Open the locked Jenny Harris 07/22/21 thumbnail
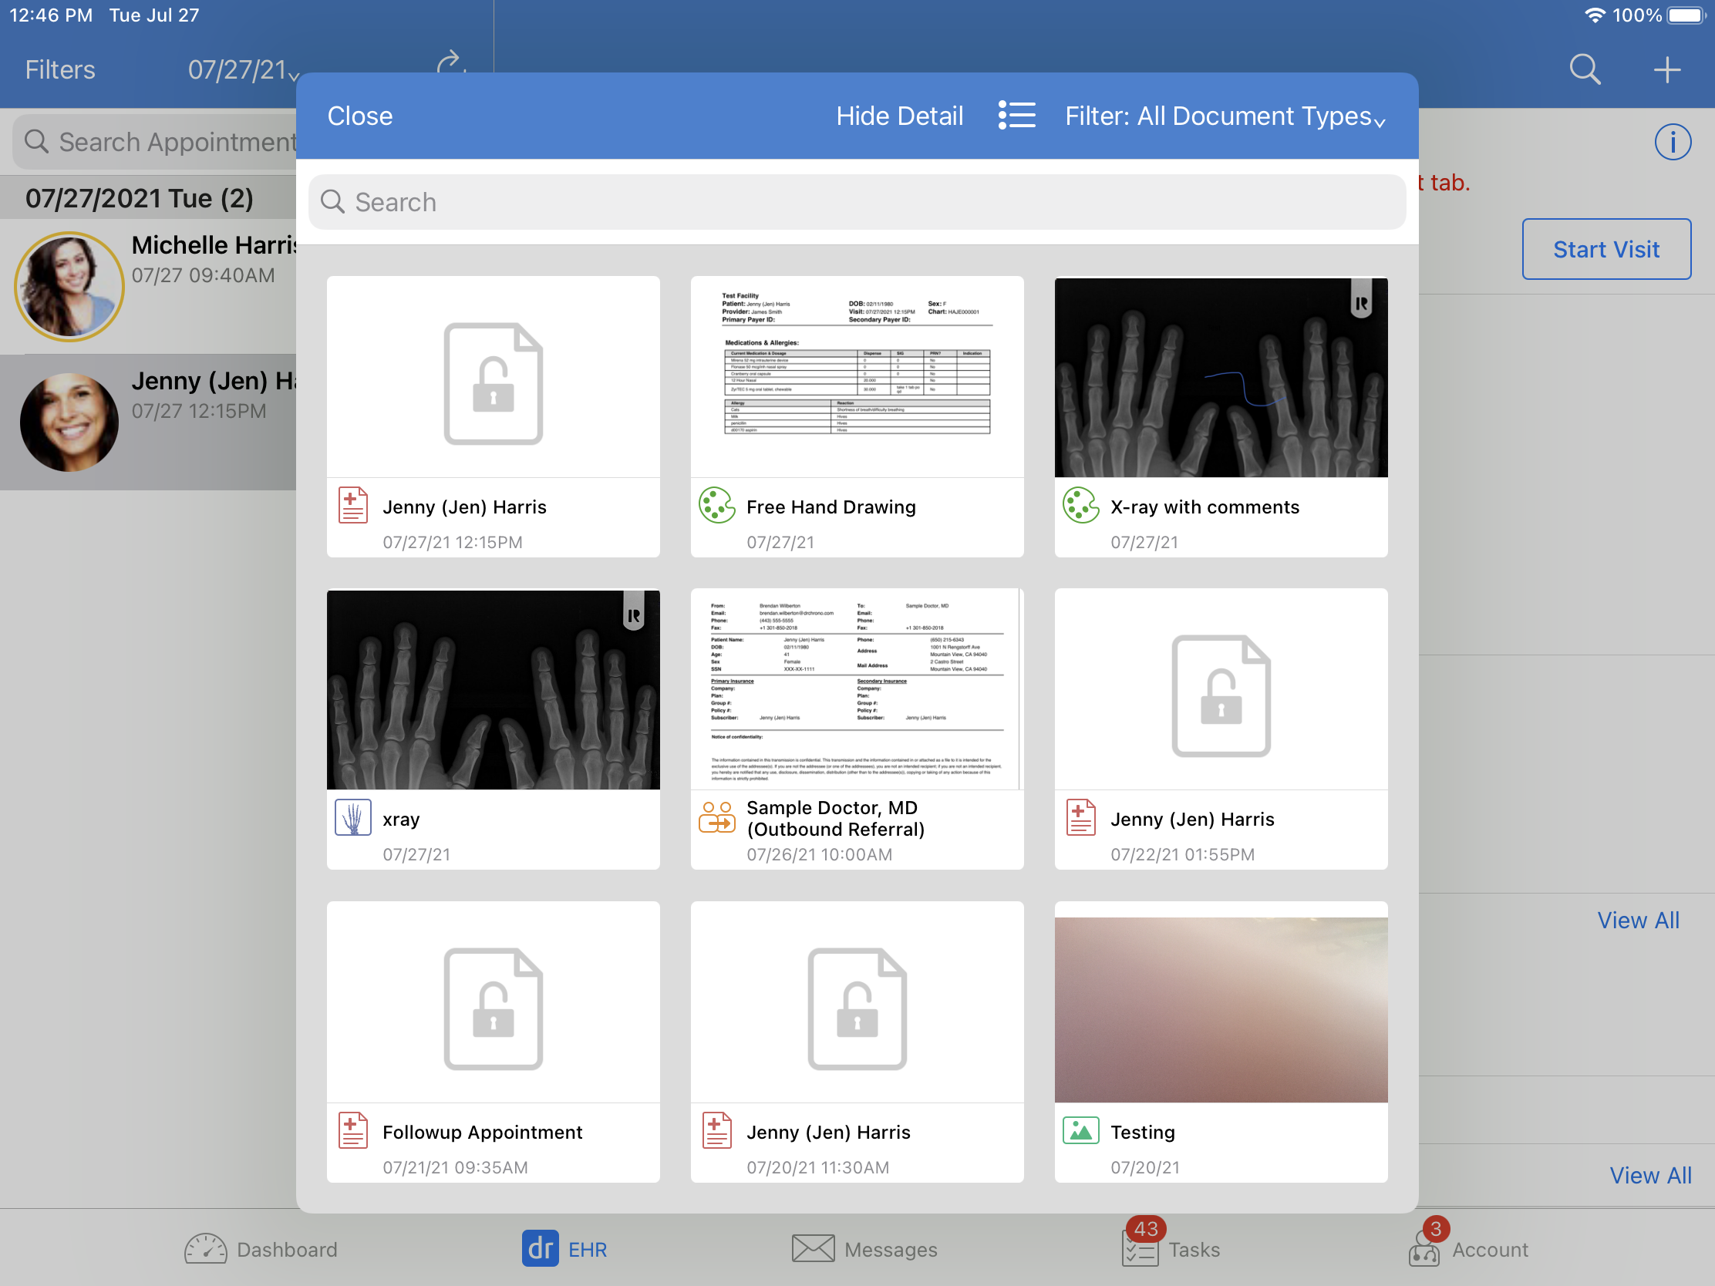This screenshot has width=1715, height=1286. pos(1221,689)
